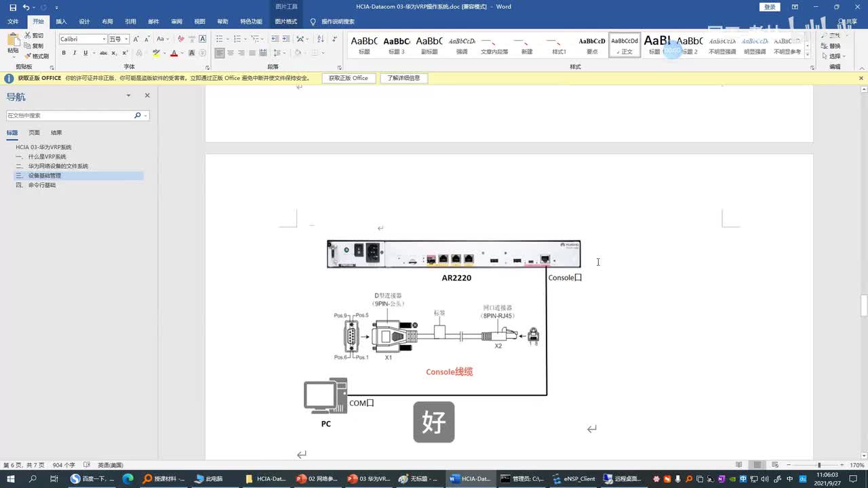Screen dimensions: 868x488
Task: Go to heading 命令行基础
Action: point(41,185)
